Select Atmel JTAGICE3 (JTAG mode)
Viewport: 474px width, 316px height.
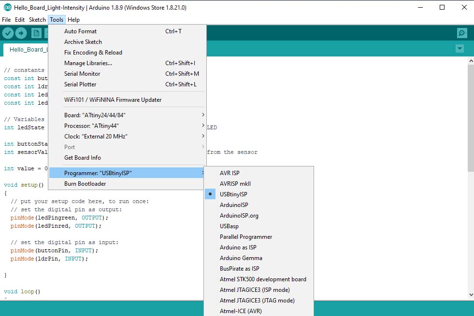tap(259, 300)
